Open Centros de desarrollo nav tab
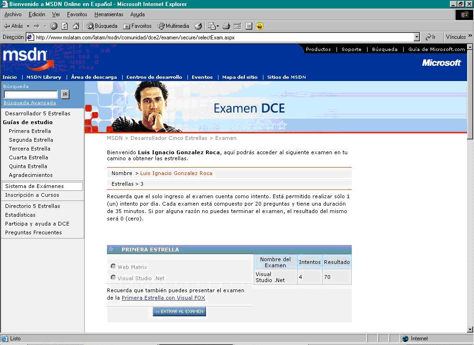 154,77
